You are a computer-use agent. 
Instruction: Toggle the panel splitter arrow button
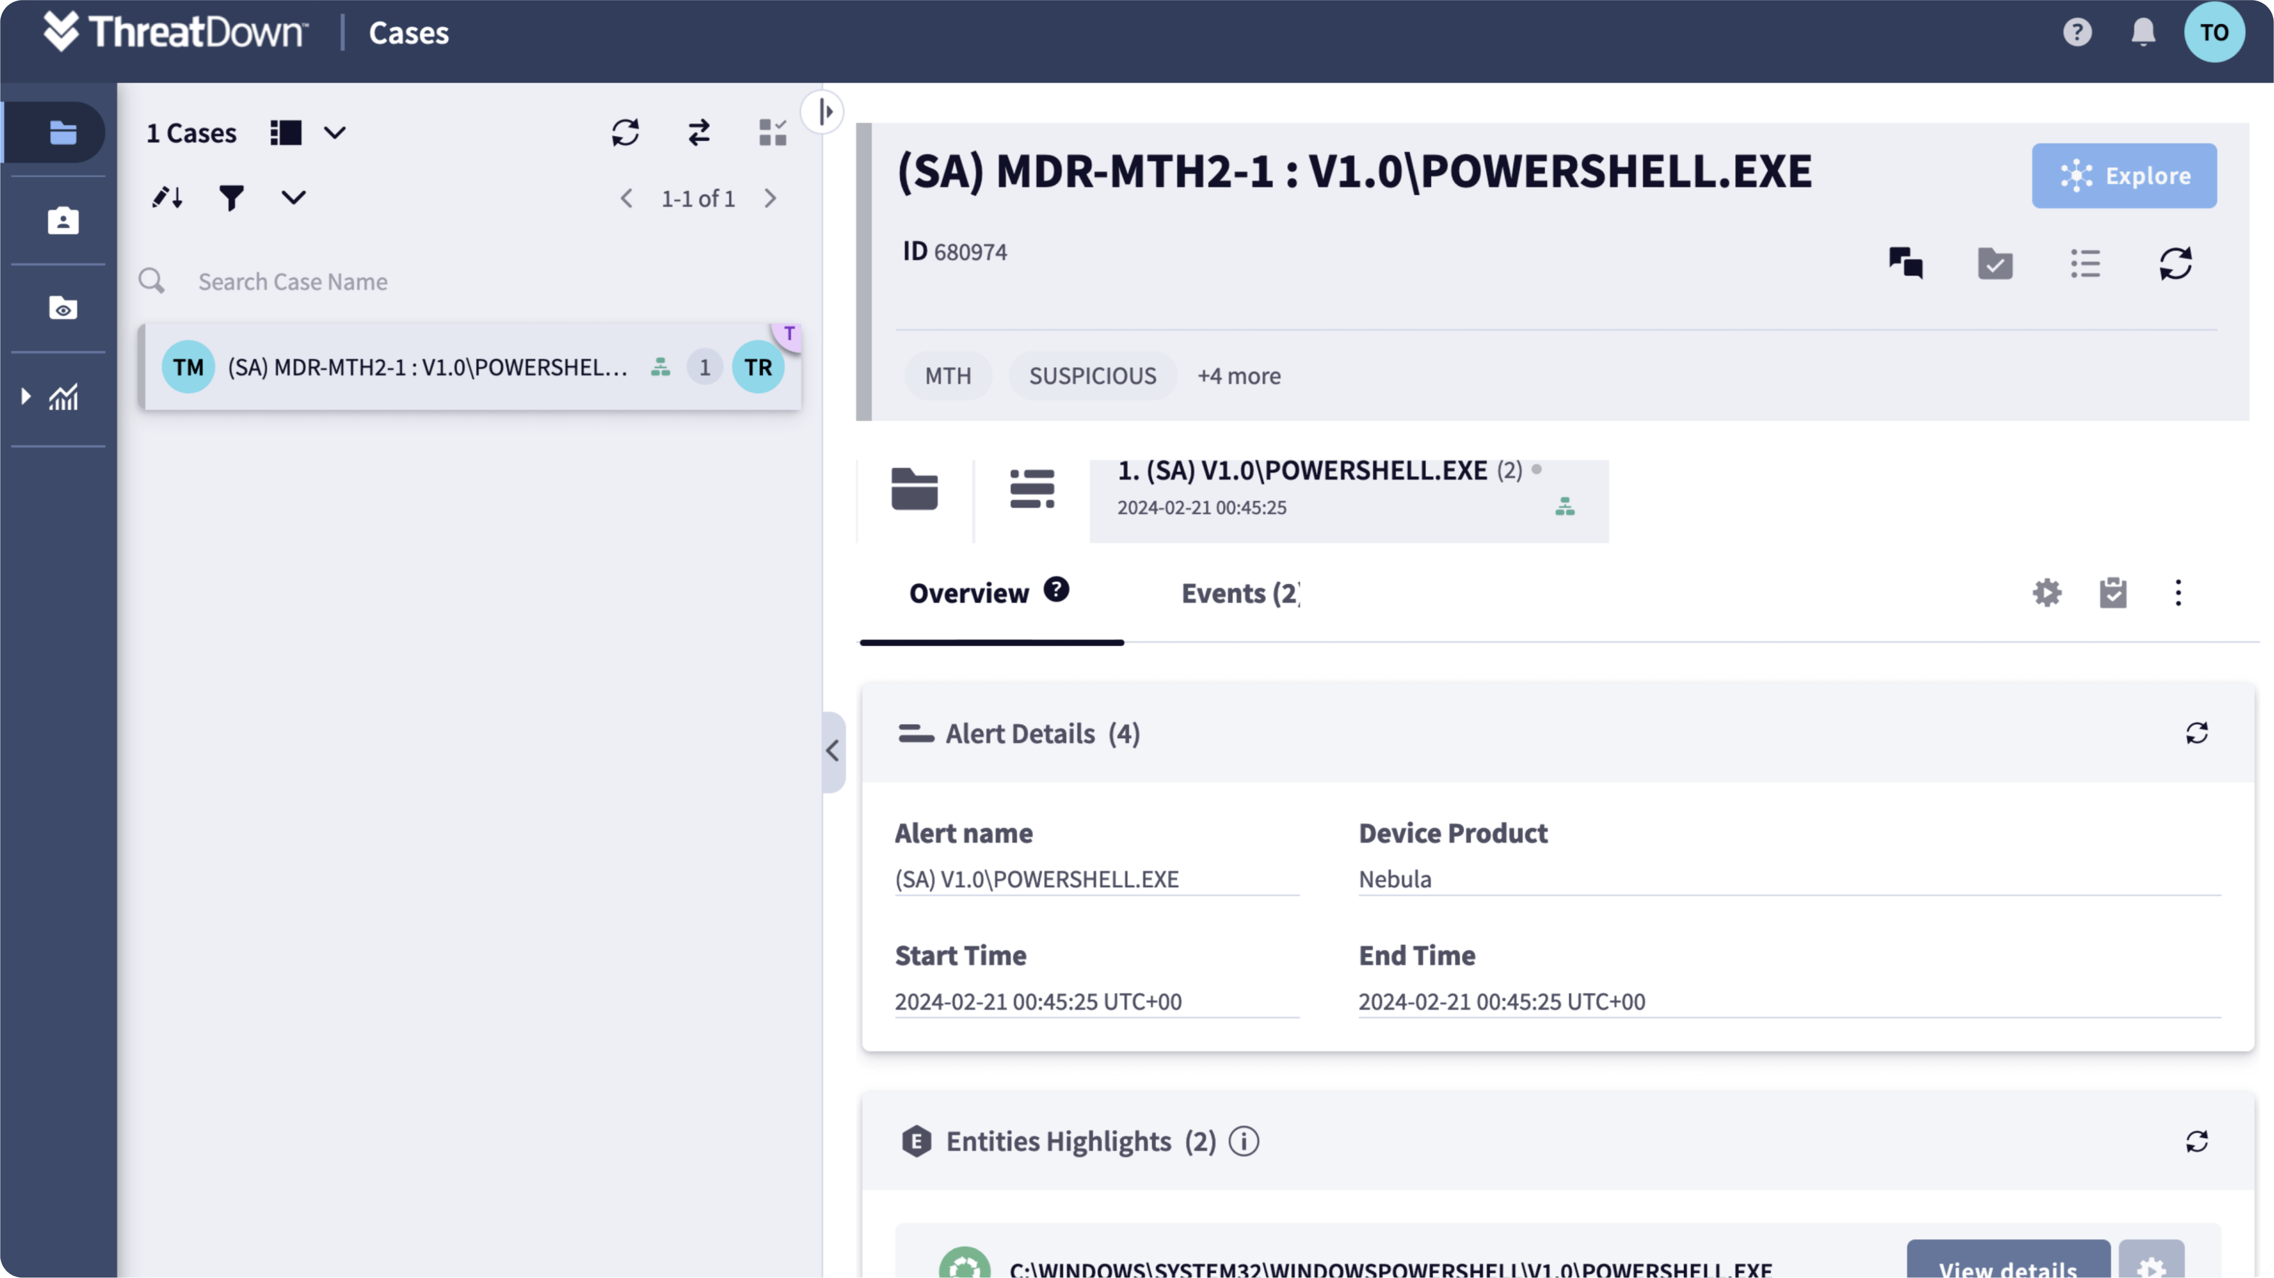pos(823,112)
